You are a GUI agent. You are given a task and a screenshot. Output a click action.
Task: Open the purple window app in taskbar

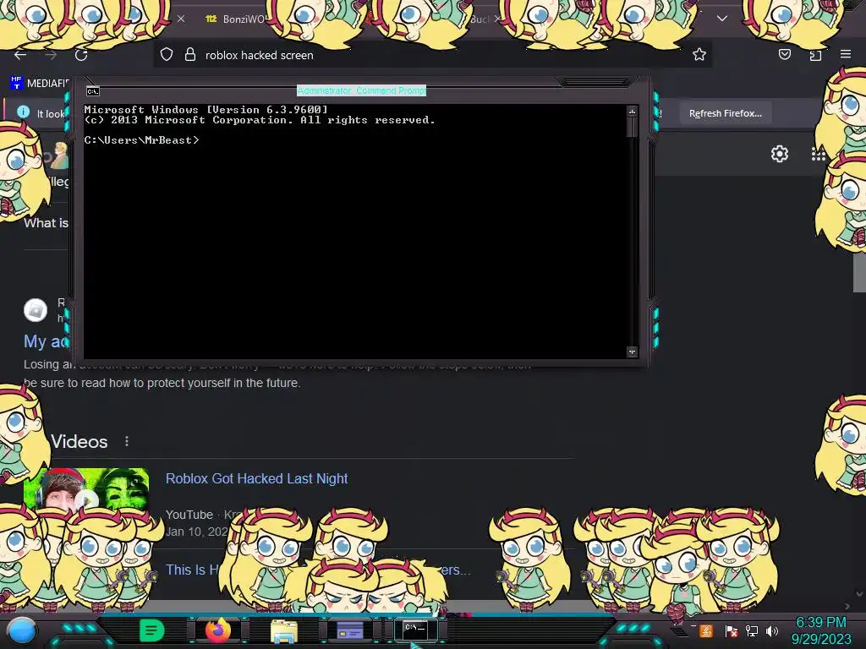tap(350, 630)
